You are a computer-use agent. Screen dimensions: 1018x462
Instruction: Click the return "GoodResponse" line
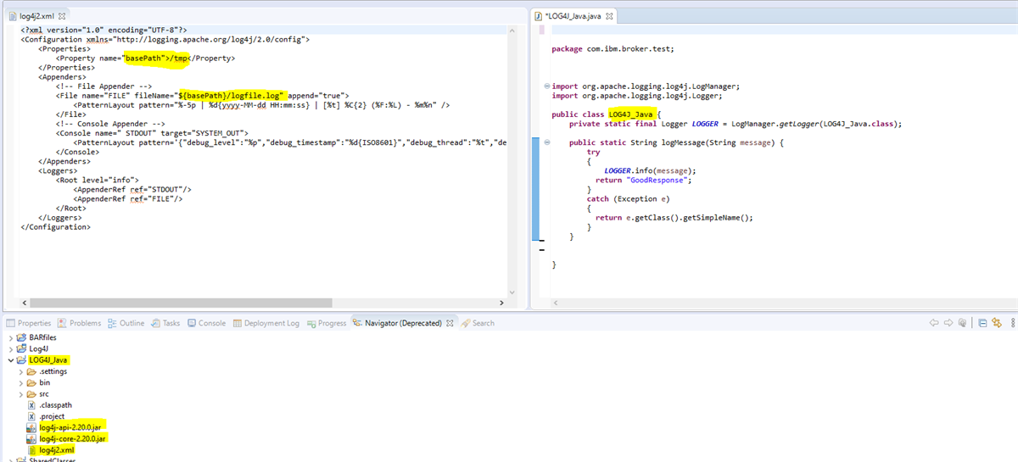(x=645, y=180)
